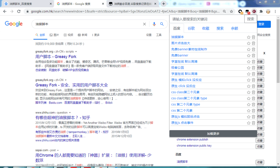
Task: Click the red K extension icon
Action: coord(254,12)
